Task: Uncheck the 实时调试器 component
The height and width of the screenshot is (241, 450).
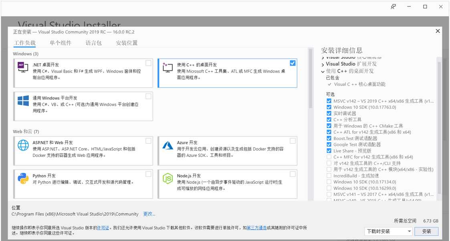Action: pos(329,113)
